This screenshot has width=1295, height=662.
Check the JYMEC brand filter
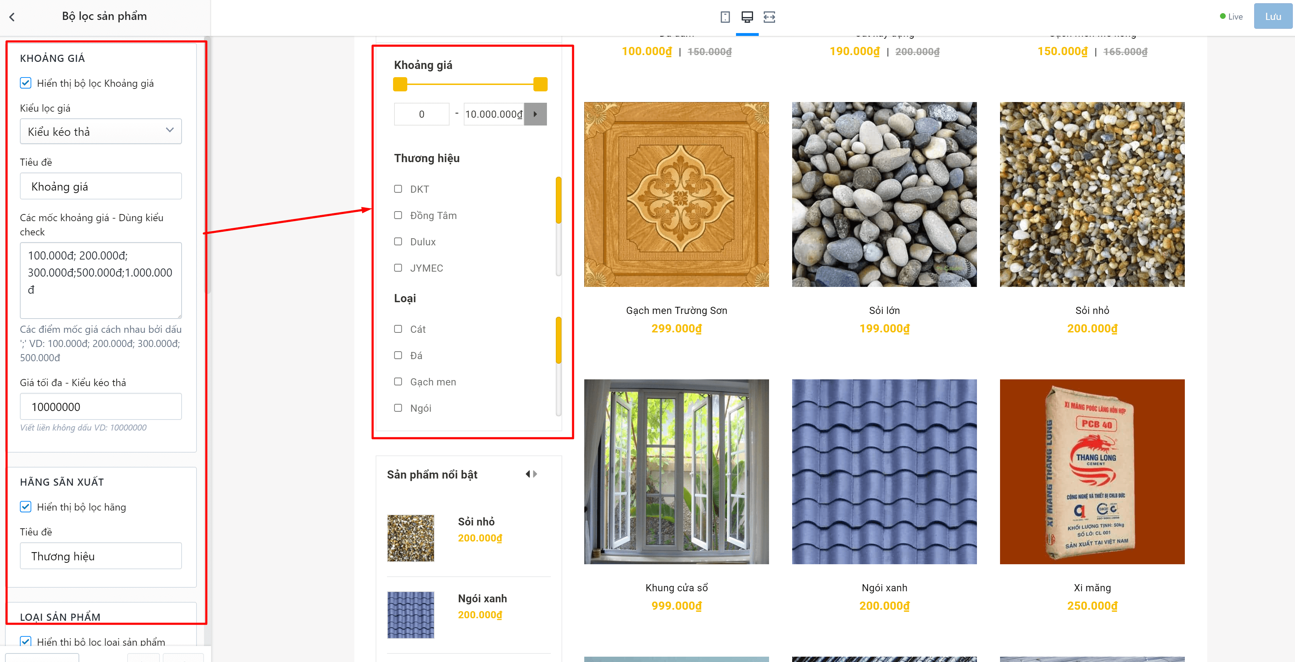pos(398,268)
